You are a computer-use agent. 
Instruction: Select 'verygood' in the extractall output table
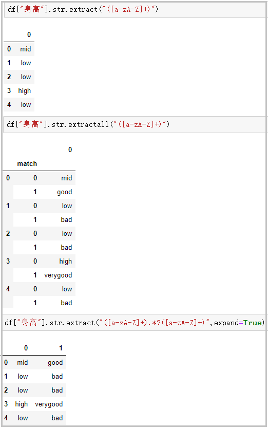coord(58,275)
